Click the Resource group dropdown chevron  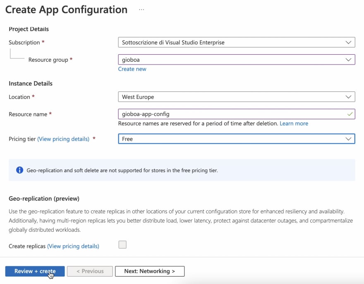point(348,60)
